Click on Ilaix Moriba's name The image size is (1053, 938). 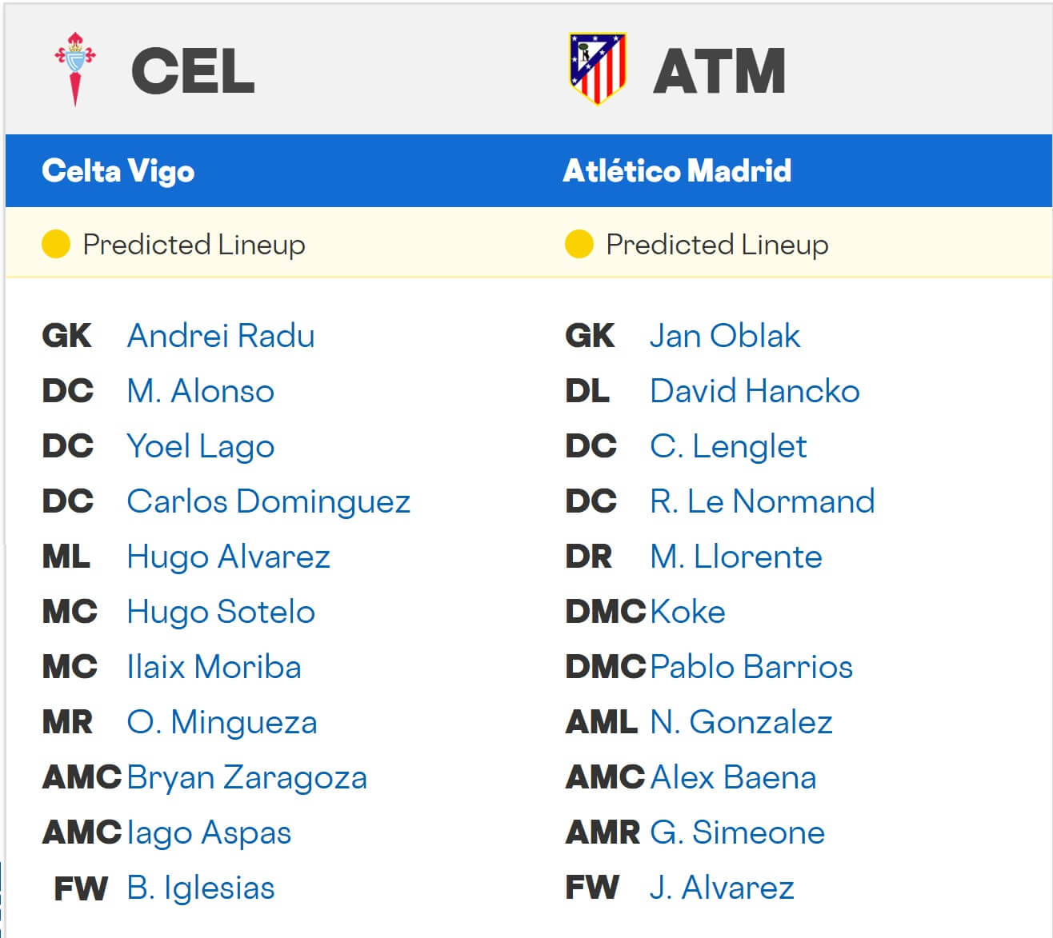[214, 667]
